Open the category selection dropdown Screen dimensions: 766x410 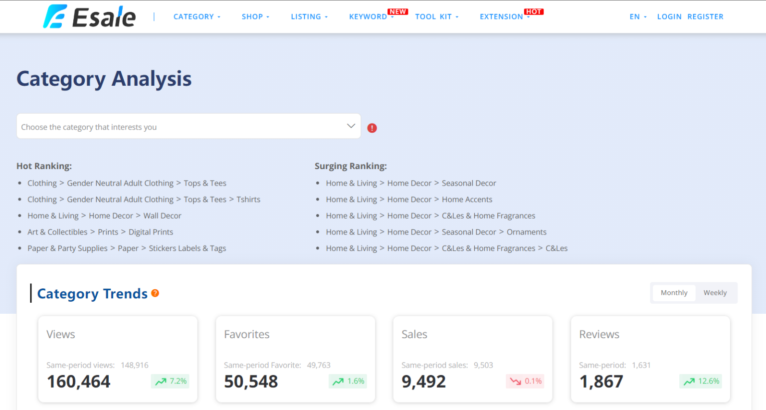(x=189, y=126)
